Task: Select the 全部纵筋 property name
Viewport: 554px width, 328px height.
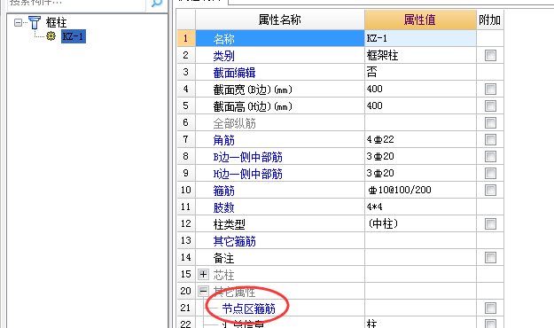Action: (x=234, y=123)
